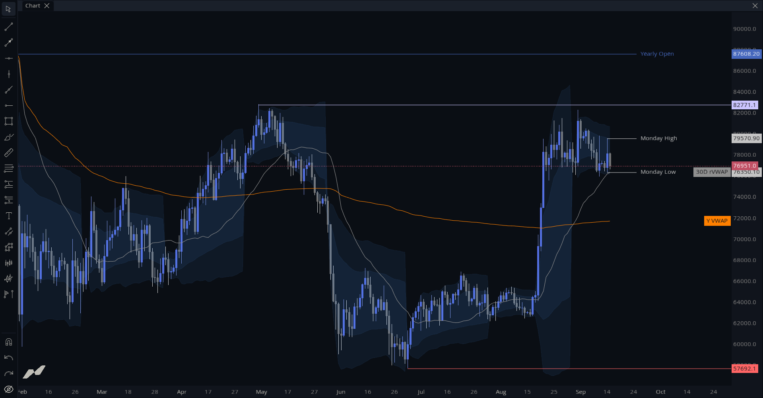Click the Jun label on time axis
Screen dimensions: 763x398
click(x=341, y=392)
